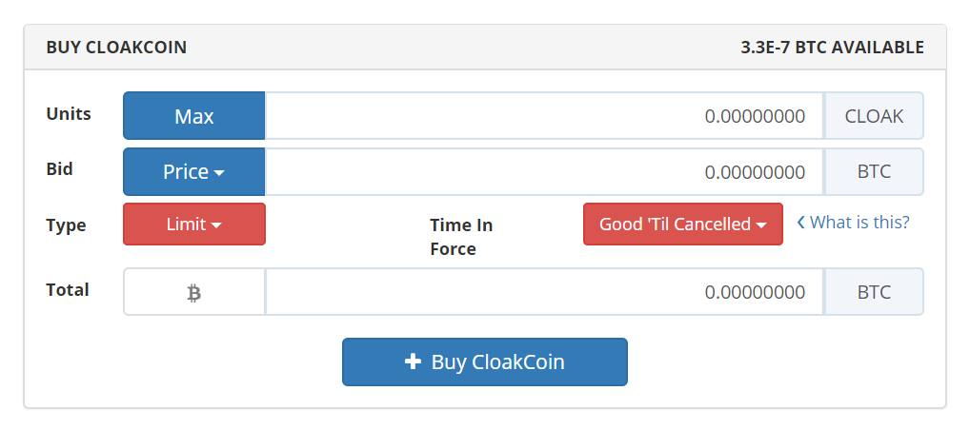Screen dimensions: 970x430
Task: Click the 3.3E-7 BTC Available balance
Action: point(832,47)
